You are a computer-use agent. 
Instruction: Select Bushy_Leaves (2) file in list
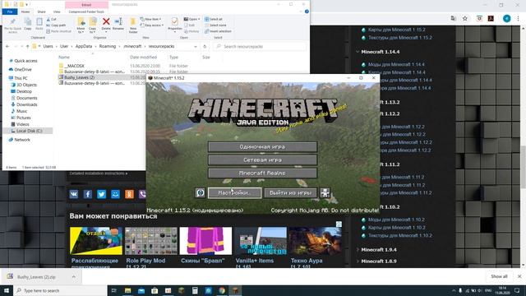80,77
